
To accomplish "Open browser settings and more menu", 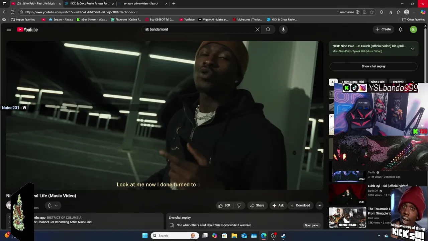I will (x=415, y=12).
